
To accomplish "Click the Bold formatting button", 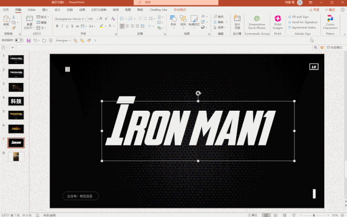I will tap(57, 25).
